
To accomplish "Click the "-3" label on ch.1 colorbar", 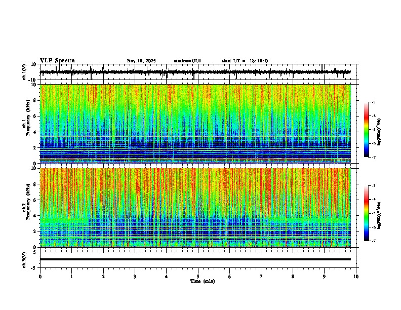I will [x=373, y=102].
